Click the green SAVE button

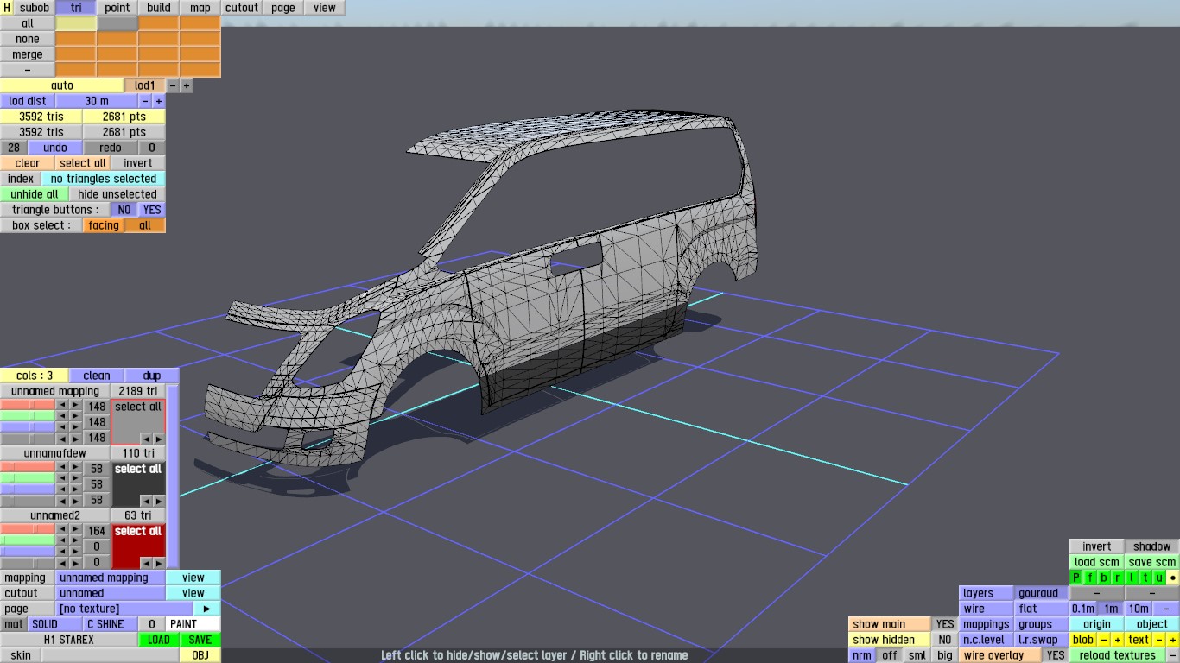200,640
